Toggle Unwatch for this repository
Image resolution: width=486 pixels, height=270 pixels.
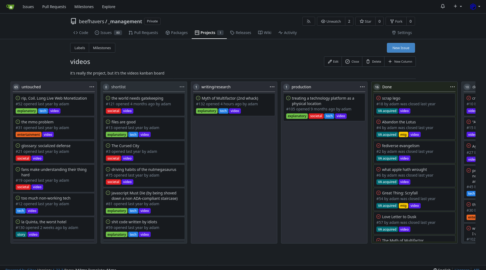pos(331,21)
